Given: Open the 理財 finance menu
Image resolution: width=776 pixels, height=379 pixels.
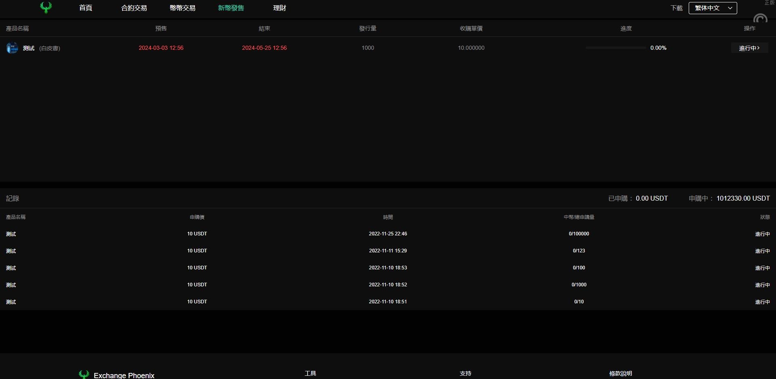Looking at the screenshot, I should pyautogui.click(x=279, y=8).
